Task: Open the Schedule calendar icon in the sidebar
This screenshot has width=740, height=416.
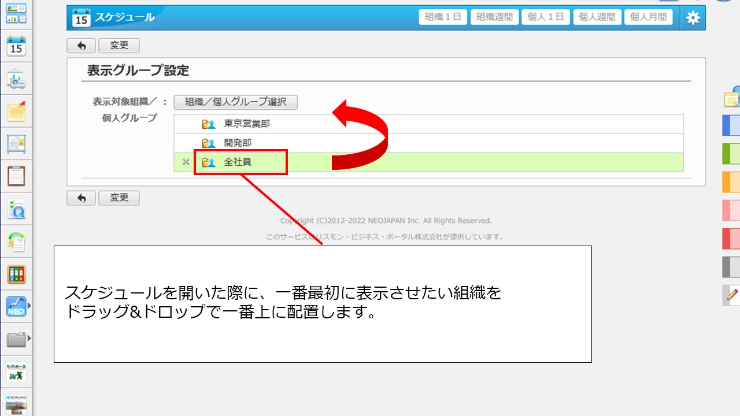Action: [16, 46]
